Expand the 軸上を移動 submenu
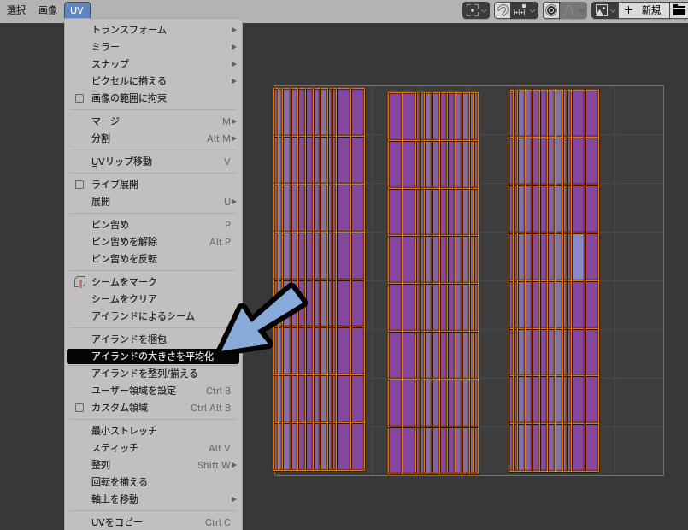The width and height of the screenshot is (688, 530). coord(154,499)
